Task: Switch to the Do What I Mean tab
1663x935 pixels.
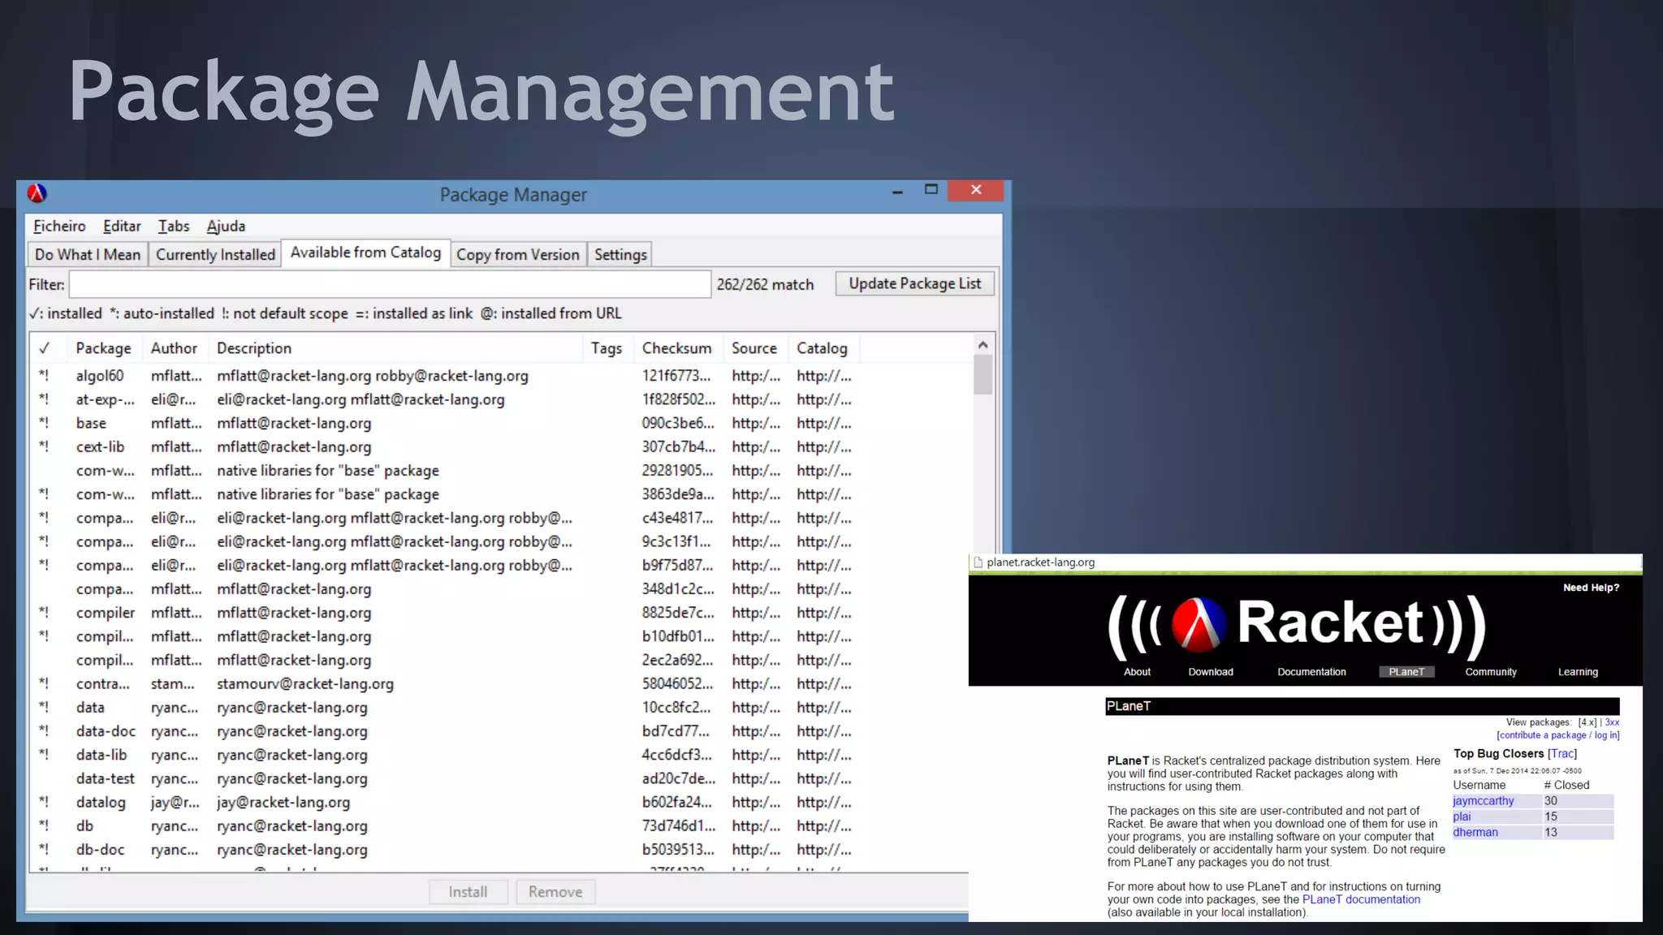Action: (x=88, y=255)
